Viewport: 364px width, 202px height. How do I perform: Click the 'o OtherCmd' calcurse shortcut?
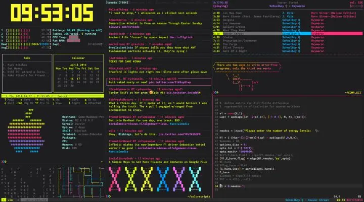[x=93, y=103]
